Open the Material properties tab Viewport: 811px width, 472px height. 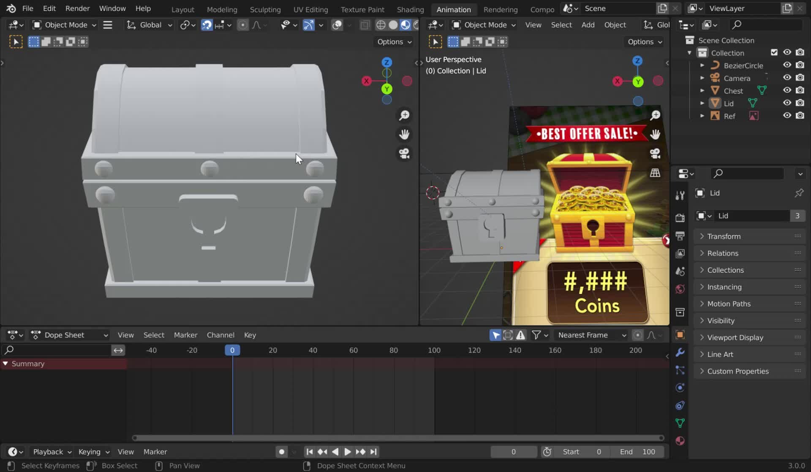(x=680, y=441)
